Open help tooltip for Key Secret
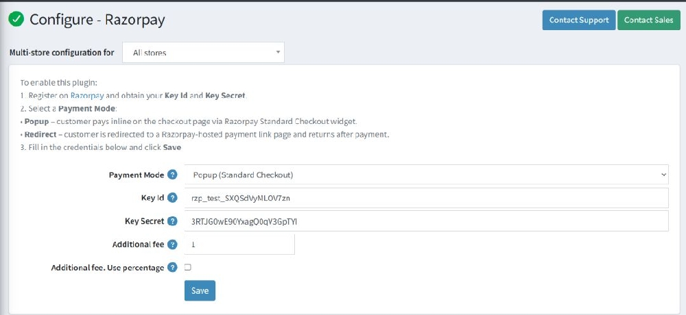Screen dimensions: 686x315 [x=173, y=221]
